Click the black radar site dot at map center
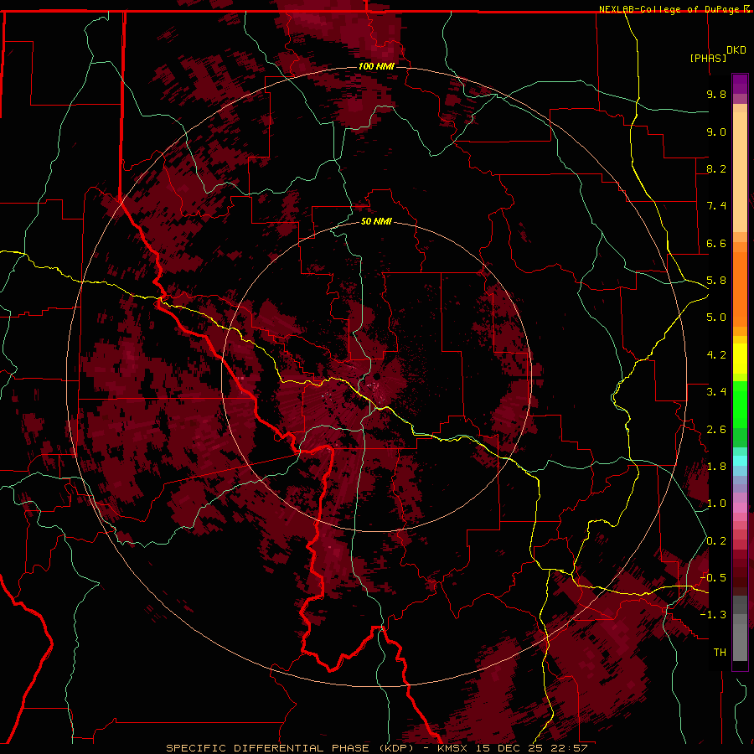Viewport: 754px width, 754px height. tap(377, 376)
